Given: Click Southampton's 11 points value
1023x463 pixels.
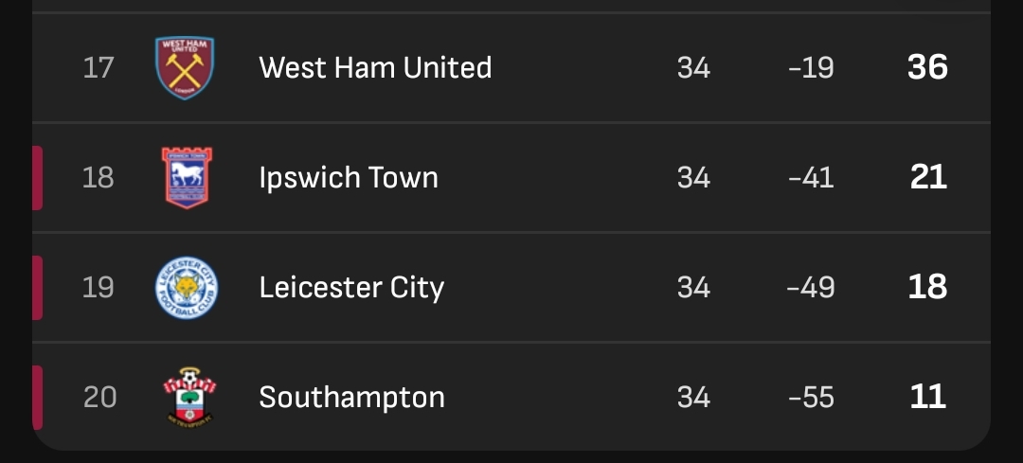Looking at the screenshot, I should [x=927, y=396].
